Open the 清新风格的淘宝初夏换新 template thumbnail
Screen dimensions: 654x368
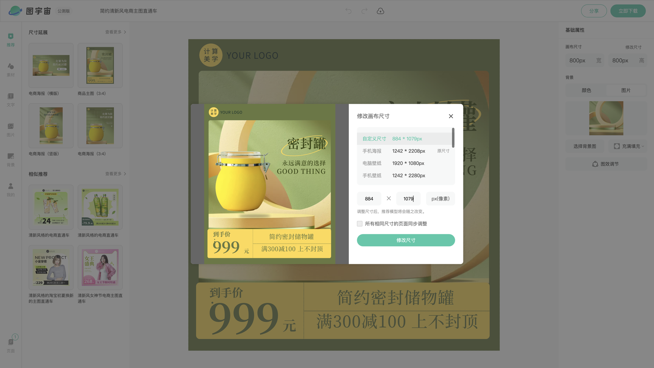[51, 267]
